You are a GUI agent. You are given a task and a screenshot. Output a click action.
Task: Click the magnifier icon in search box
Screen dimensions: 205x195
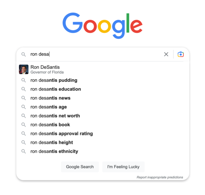(23, 54)
